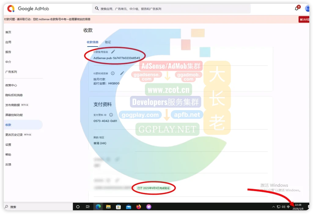Open the taskbar clock showing 22:38
The width and height of the screenshot is (313, 214).
(298, 207)
